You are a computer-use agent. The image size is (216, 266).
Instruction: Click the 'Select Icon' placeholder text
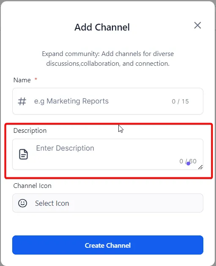click(x=52, y=203)
